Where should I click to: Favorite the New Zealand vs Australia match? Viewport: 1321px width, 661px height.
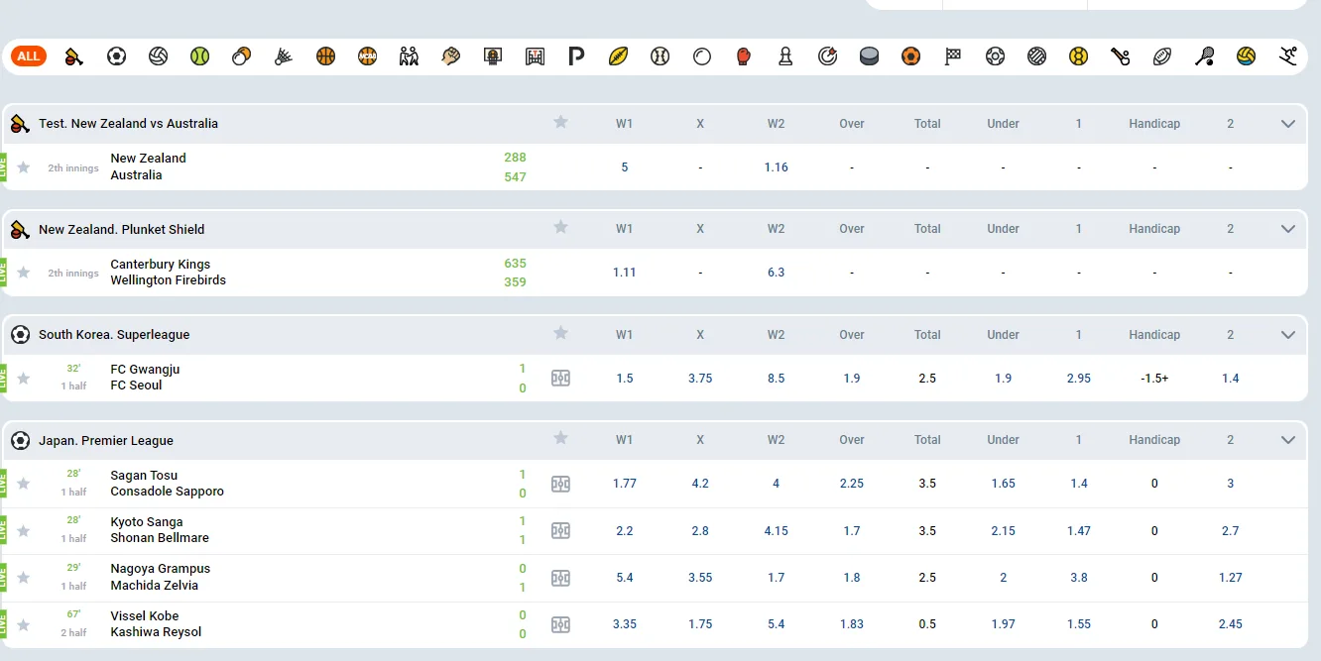coord(24,167)
